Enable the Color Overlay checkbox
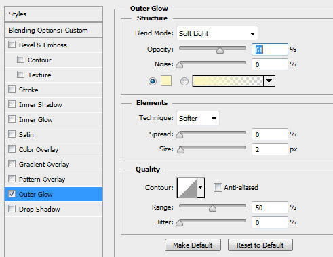 pos(12,149)
